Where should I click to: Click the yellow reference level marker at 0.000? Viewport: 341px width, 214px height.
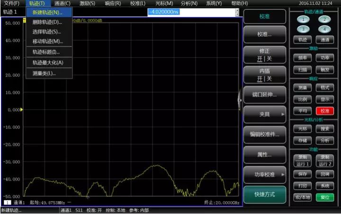click(x=21, y=110)
